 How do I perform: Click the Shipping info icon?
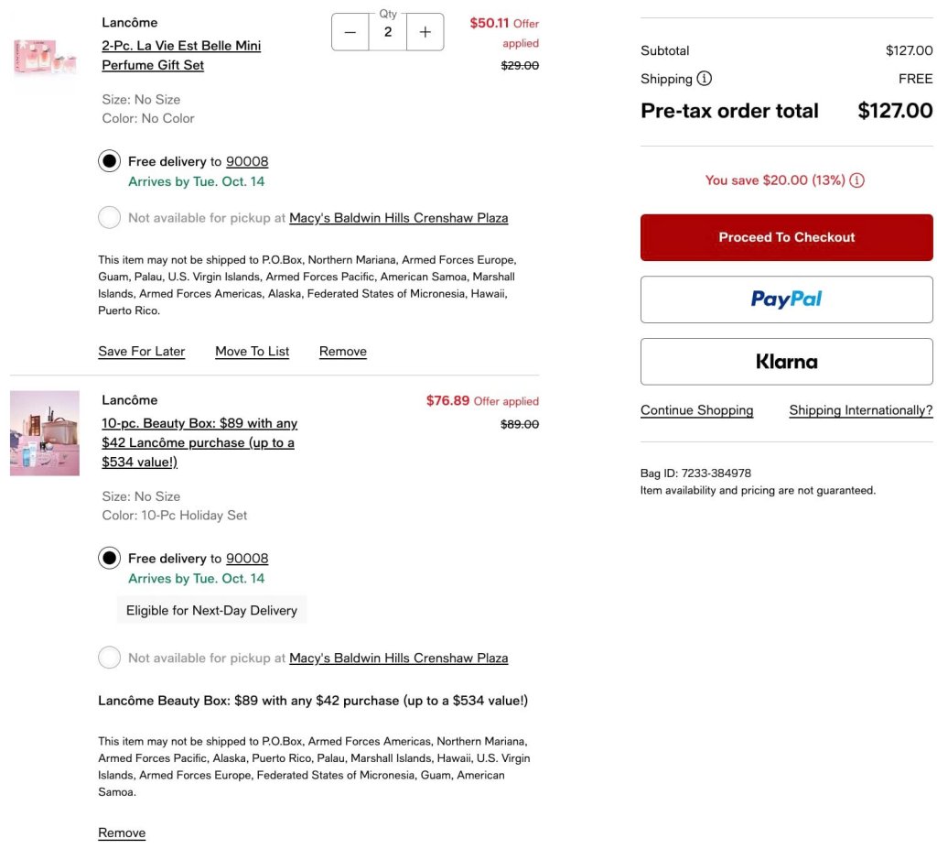point(705,79)
